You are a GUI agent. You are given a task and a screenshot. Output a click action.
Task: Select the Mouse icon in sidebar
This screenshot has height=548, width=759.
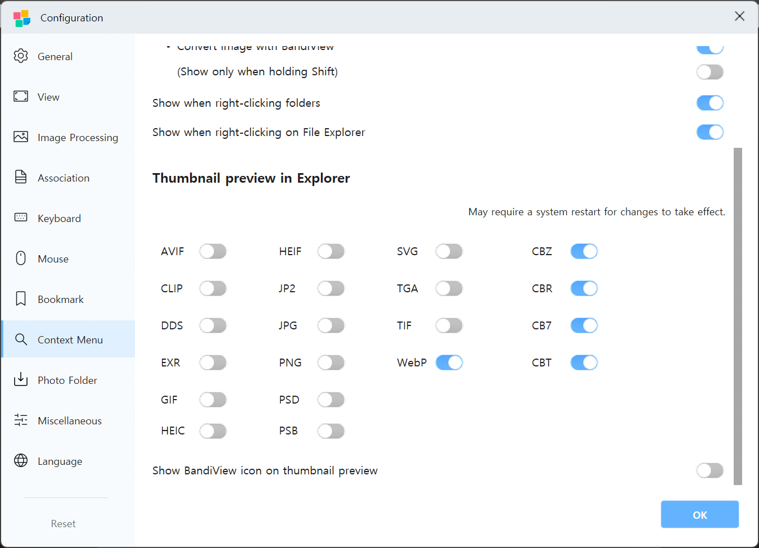(x=21, y=259)
